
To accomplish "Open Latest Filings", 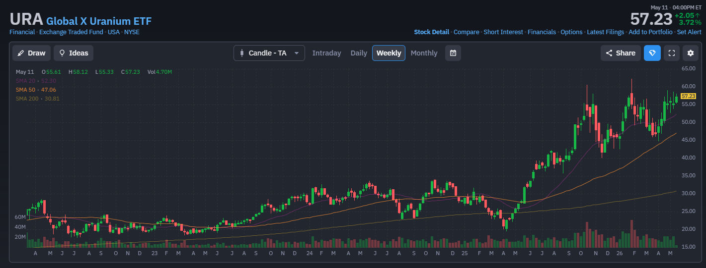I will pyautogui.click(x=605, y=32).
